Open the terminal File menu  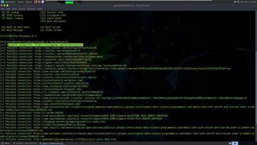(3, 9)
